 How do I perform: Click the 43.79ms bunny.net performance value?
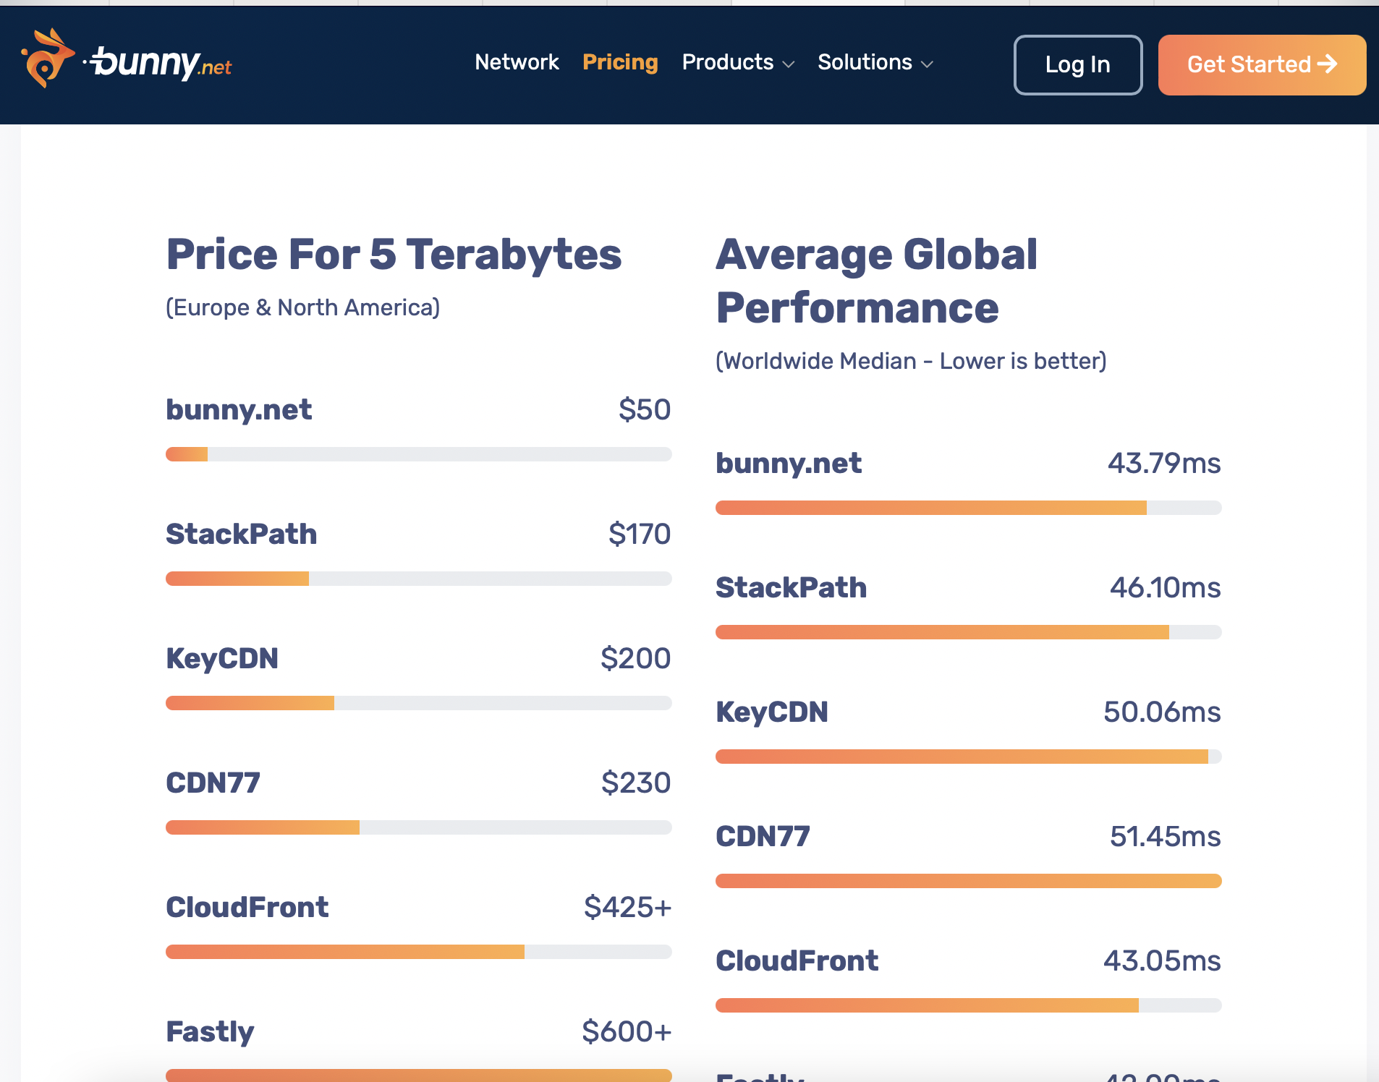tap(1164, 463)
